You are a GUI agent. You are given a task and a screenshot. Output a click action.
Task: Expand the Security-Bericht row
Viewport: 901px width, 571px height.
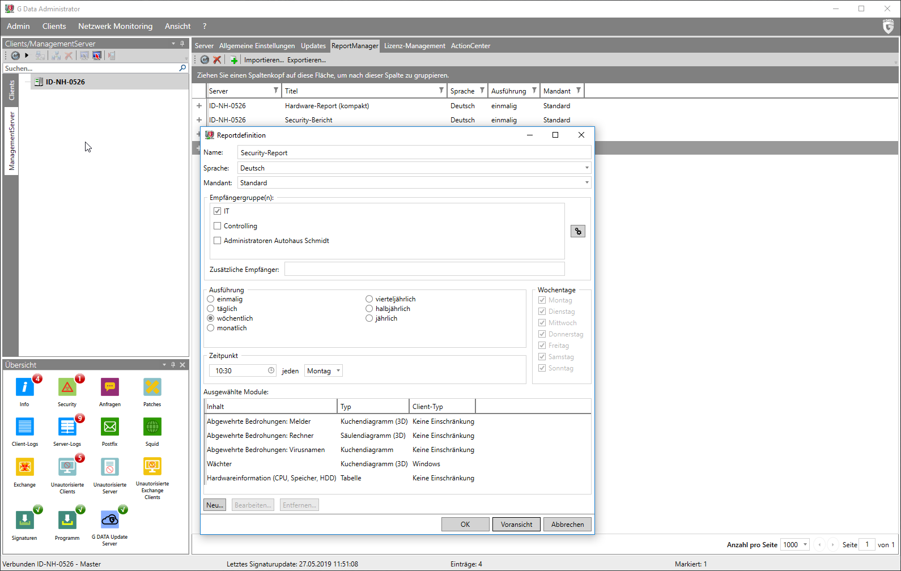(x=199, y=120)
